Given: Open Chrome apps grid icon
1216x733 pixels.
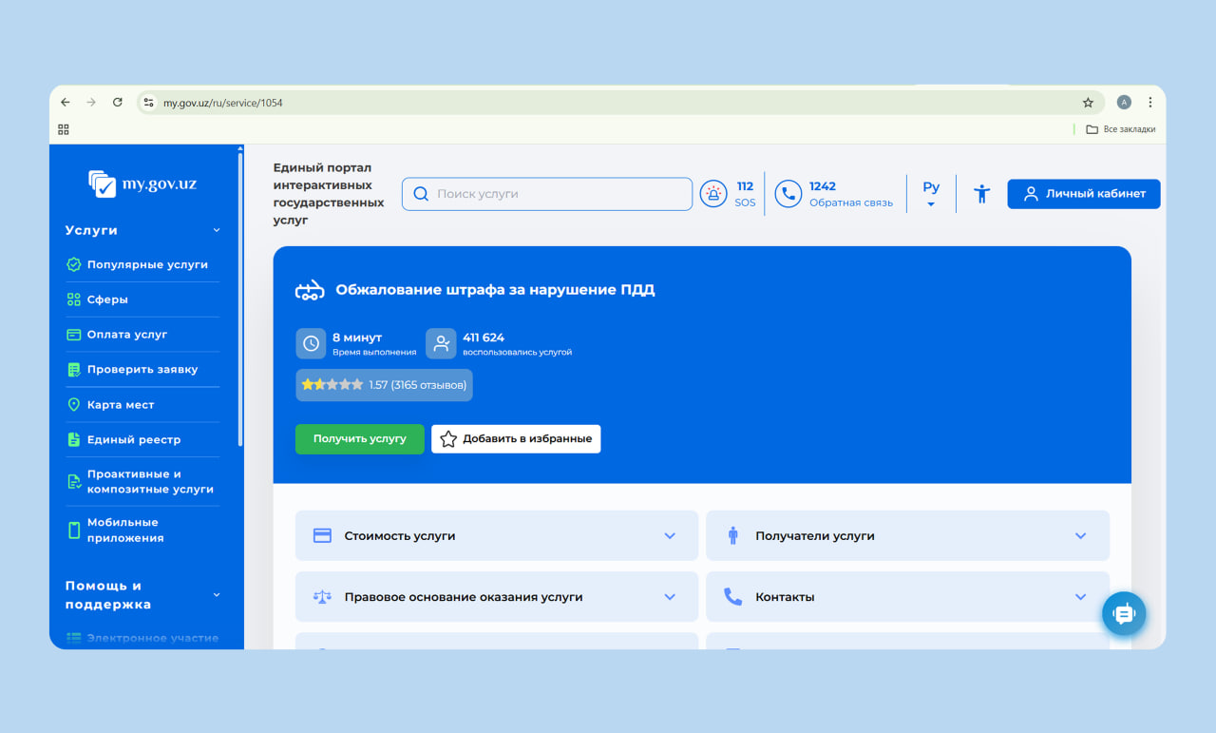Looking at the screenshot, I should pyautogui.click(x=64, y=129).
